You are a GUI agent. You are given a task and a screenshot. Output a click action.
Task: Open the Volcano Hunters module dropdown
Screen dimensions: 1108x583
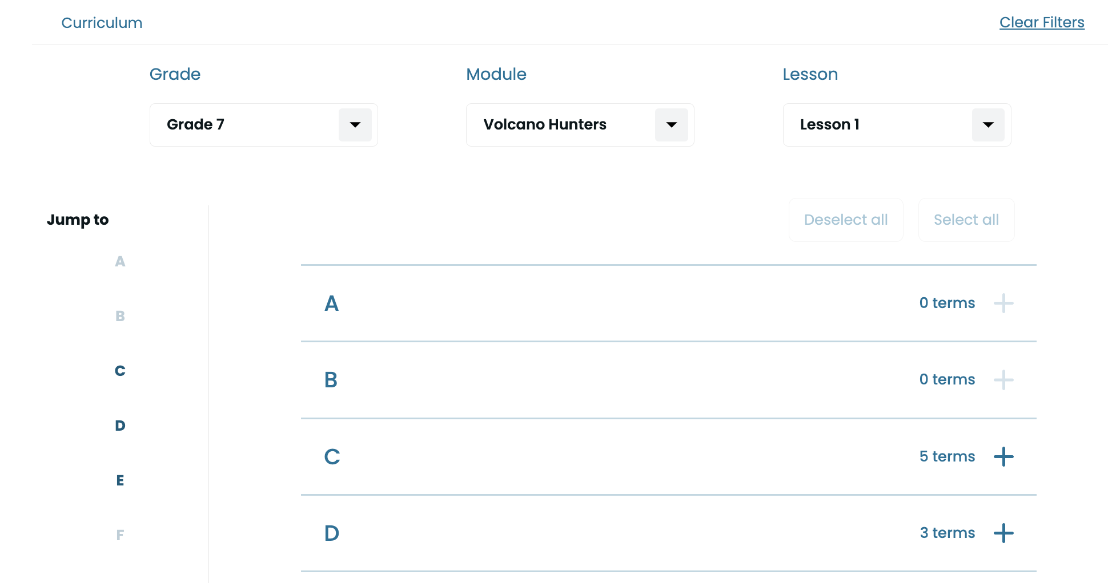tap(672, 125)
